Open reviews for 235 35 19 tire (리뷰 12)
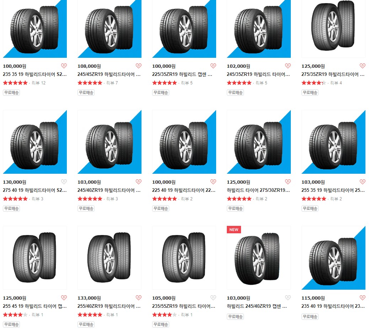The height and width of the screenshot is (334, 369). coord(39,83)
